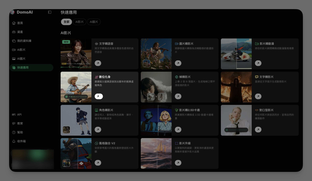
Task: Click the arrow on the 風格融合 V2 card
Action: pos(98,163)
